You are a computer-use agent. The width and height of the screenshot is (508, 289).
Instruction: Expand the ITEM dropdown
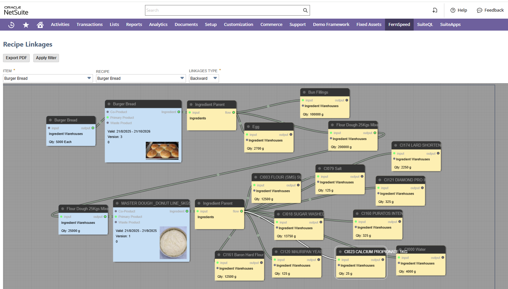[x=89, y=78]
